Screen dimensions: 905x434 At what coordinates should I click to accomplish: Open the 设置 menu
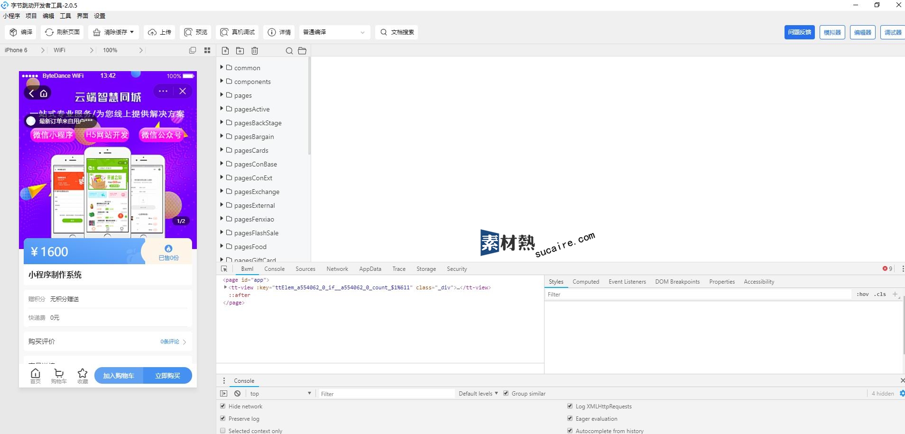click(x=100, y=16)
